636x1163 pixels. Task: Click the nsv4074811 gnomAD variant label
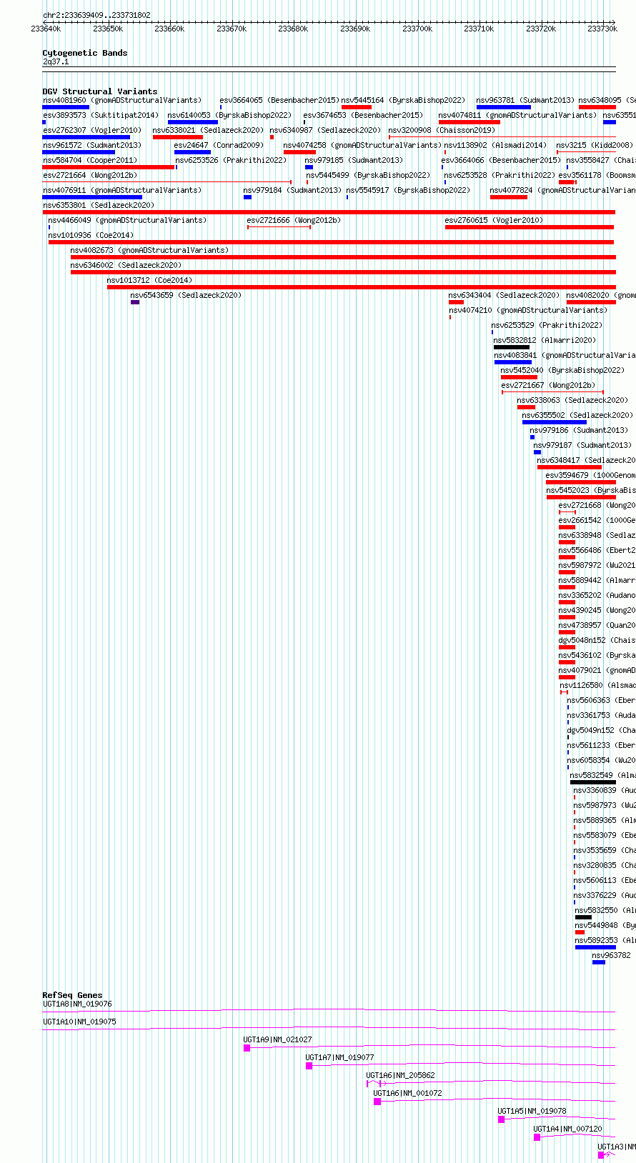tap(518, 115)
